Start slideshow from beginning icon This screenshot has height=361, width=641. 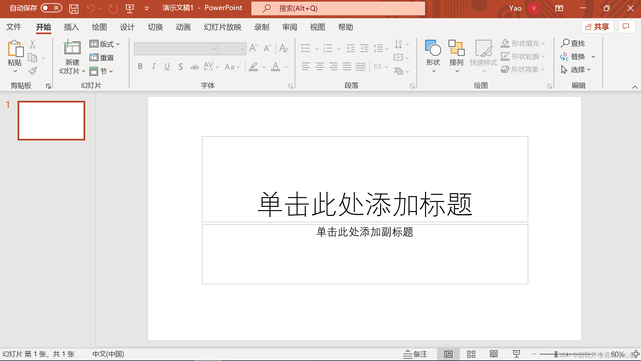130,8
